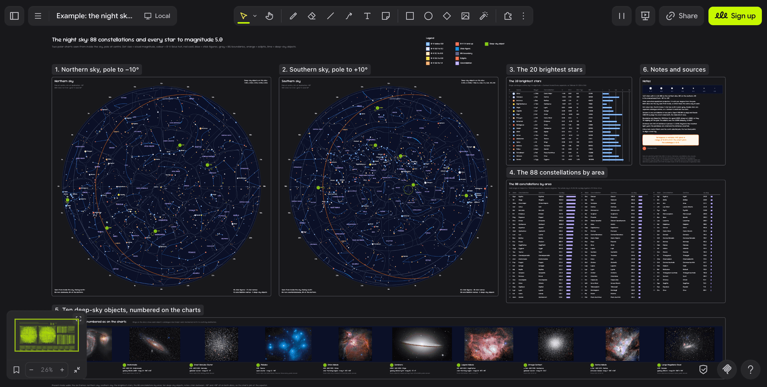Zoom in with the plus button
The height and width of the screenshot is (387, 767).
[62, 370]
